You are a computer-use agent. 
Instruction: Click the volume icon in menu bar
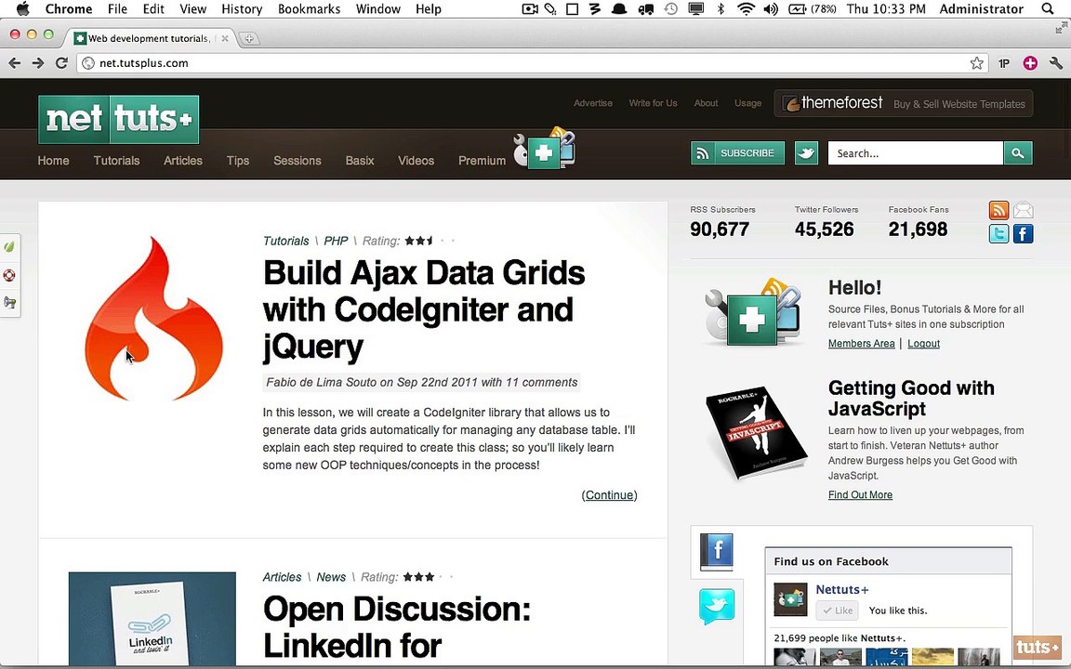[771, 9]
